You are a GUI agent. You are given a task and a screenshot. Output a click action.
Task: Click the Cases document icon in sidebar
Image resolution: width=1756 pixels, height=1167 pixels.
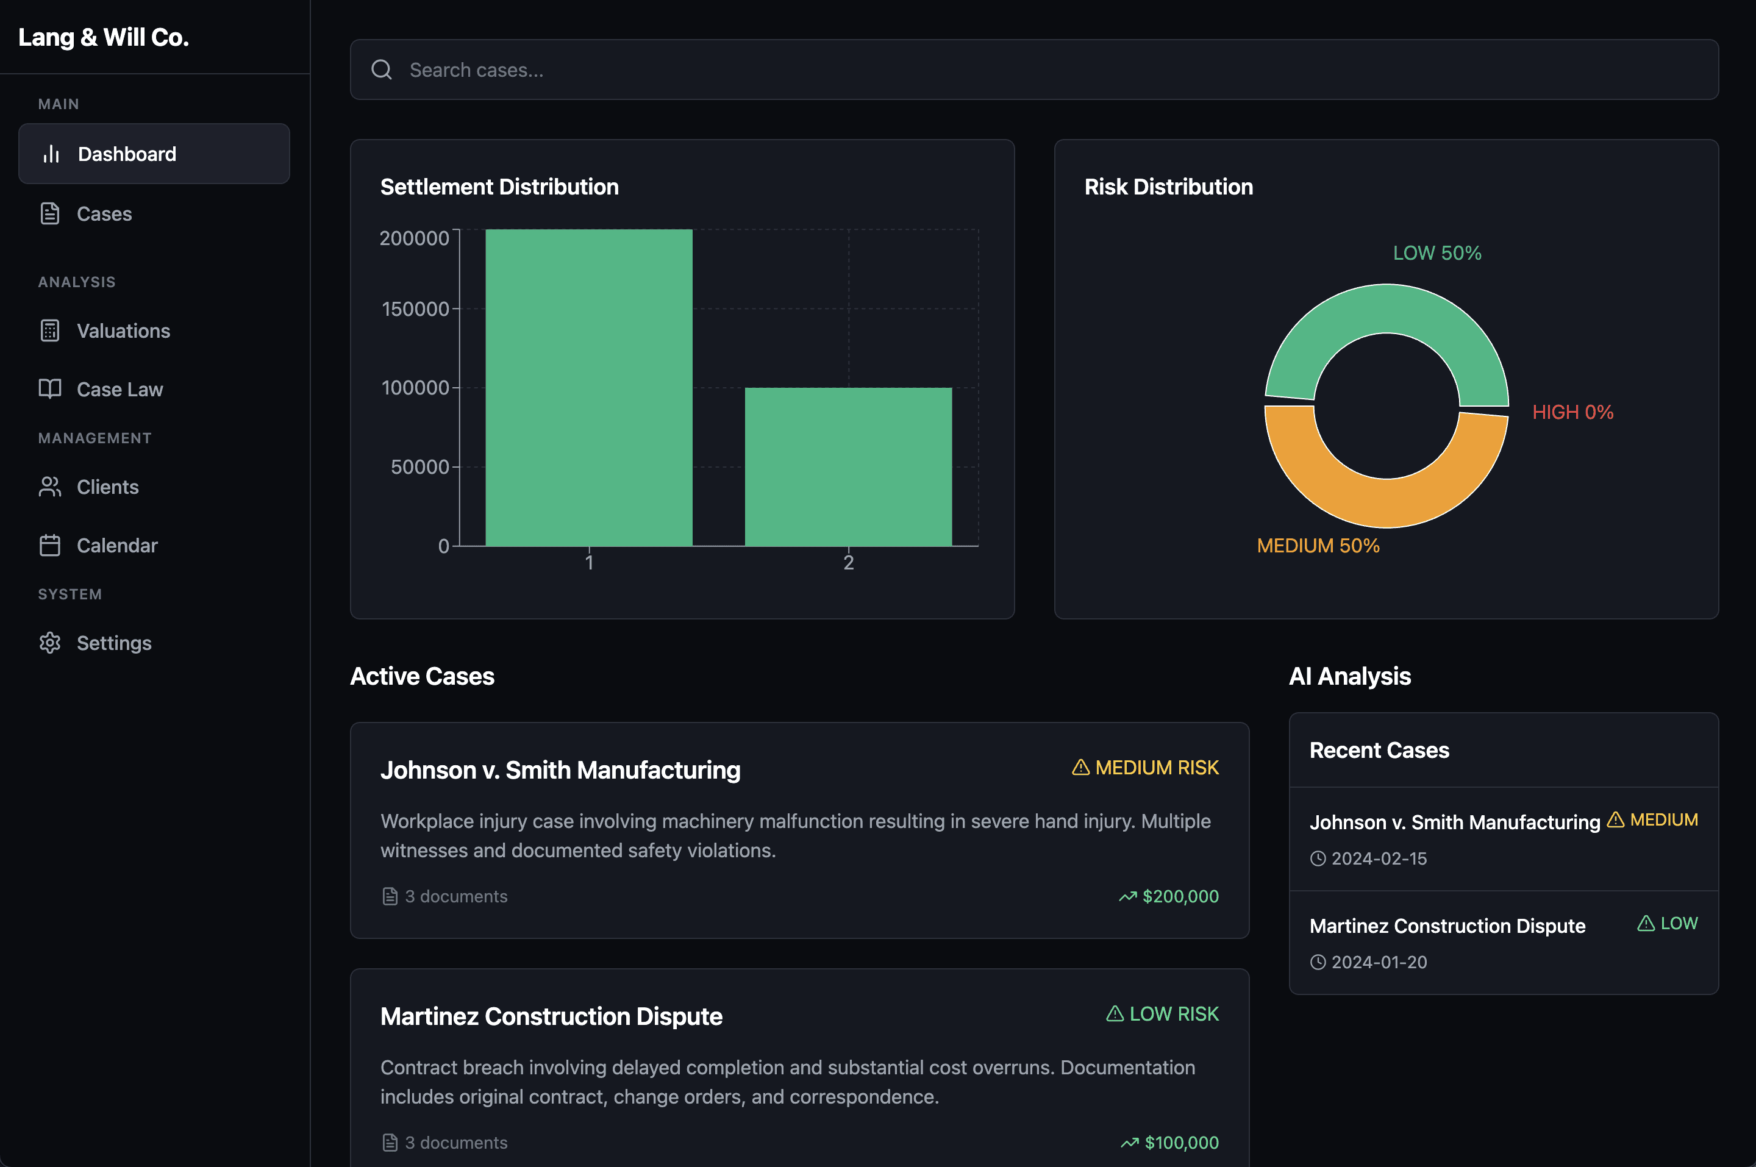tap(50, 213)
